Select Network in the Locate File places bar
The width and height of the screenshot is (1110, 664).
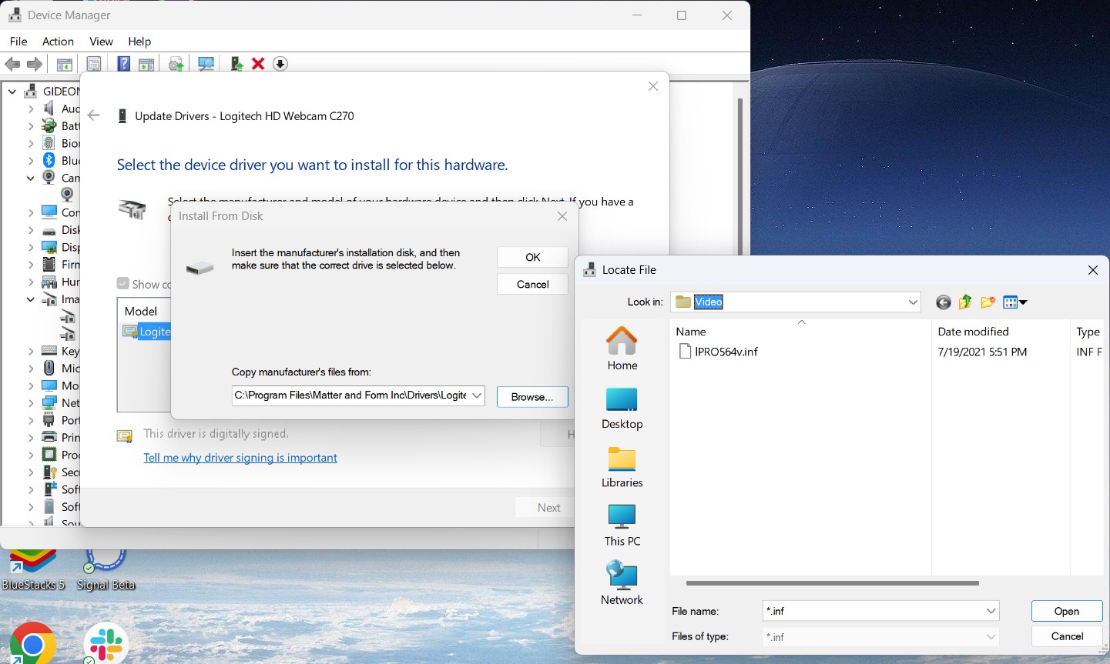[x=622, y=582]
